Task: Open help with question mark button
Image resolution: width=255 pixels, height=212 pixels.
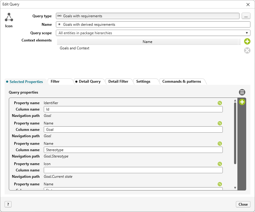Action: (x=8, y=204)
